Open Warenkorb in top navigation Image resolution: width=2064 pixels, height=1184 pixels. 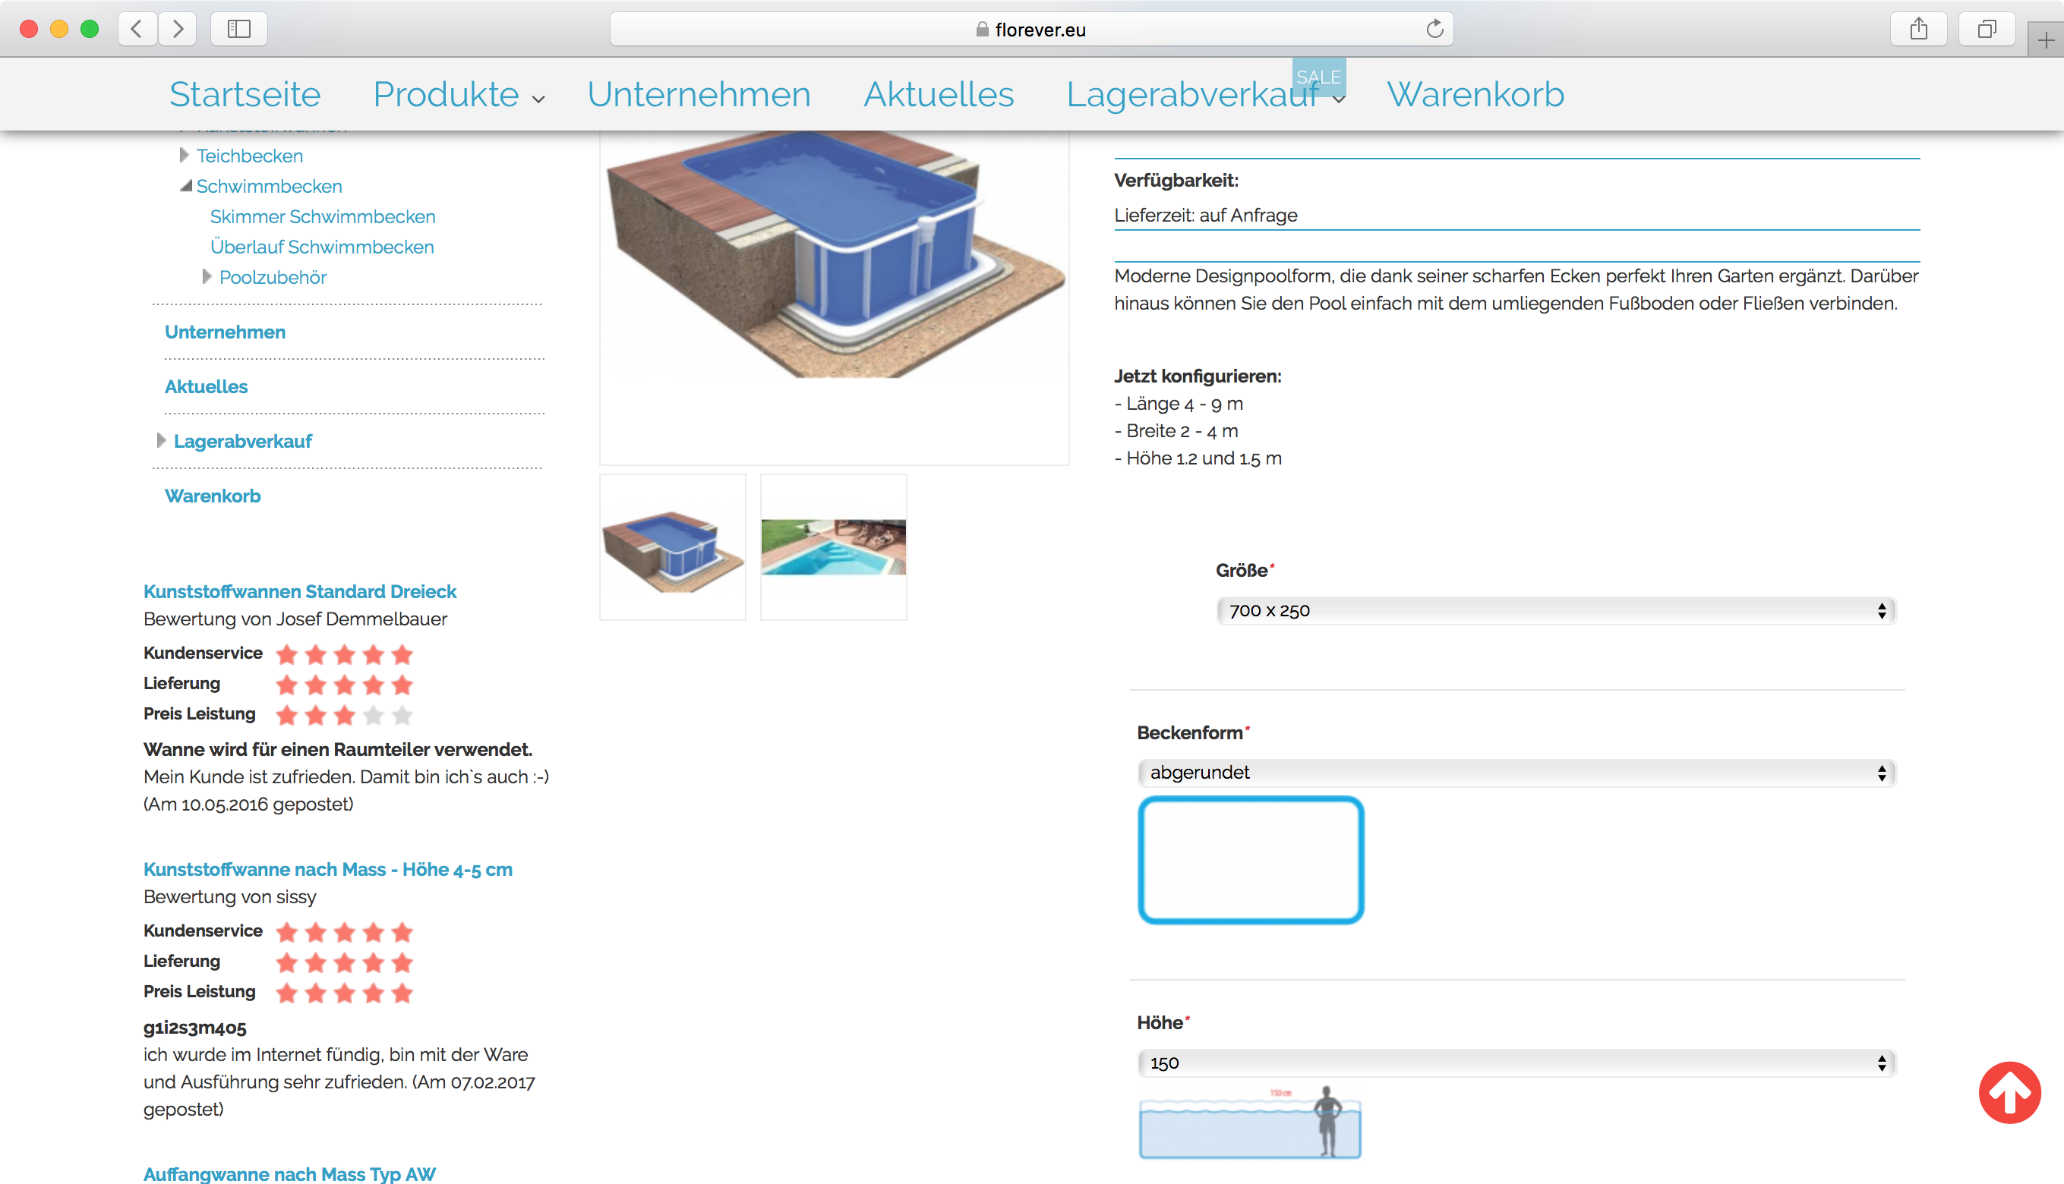coord(1475,94)
